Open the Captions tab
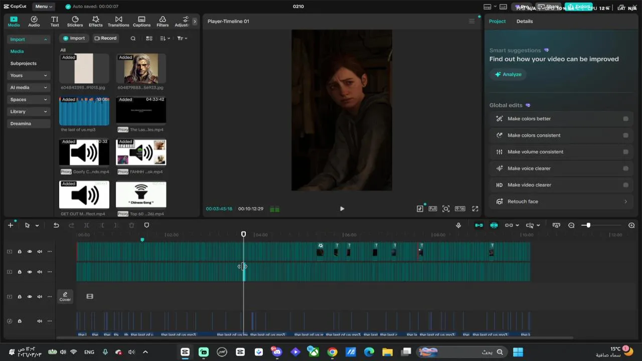642x361 pixels. pos(141,22)
